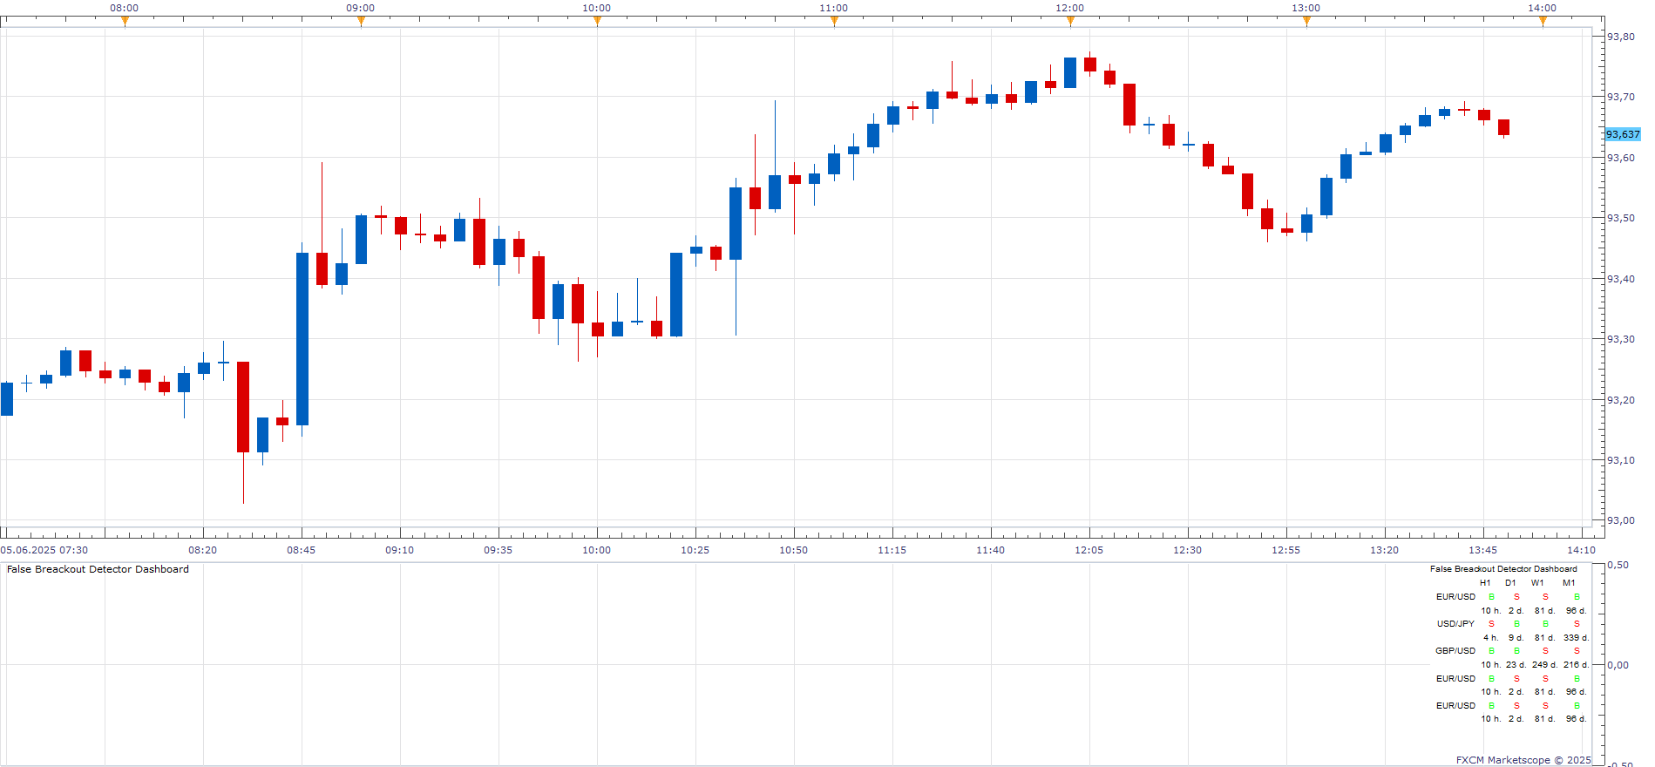Click the 93,30 price axis label

(1621, 339)
